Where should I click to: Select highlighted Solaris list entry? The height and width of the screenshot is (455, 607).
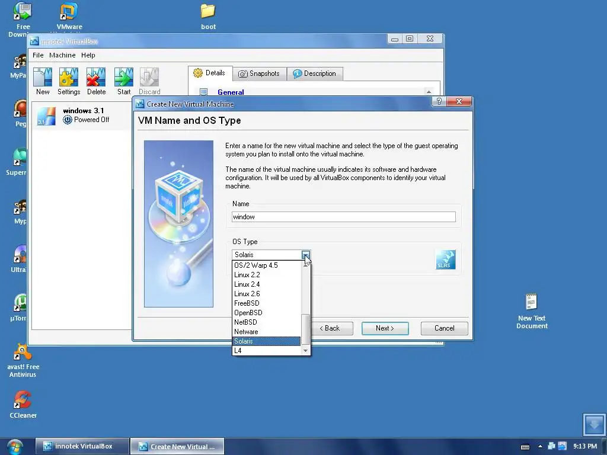click(266, 341)
